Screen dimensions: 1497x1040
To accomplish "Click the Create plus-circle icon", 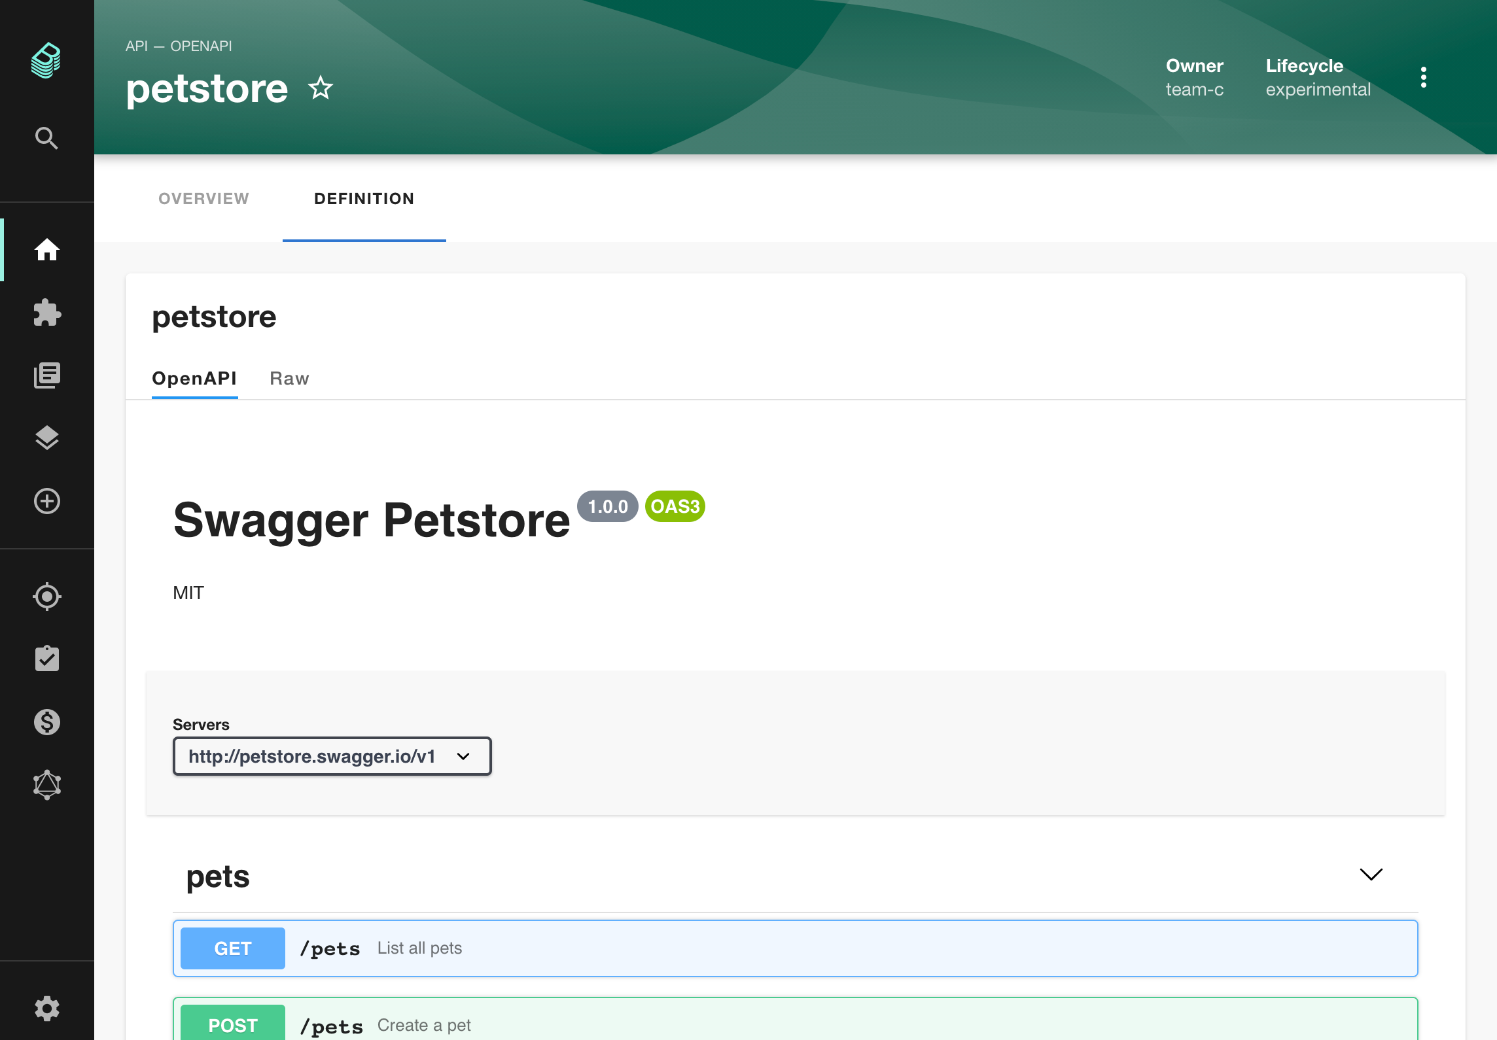I will tap(47, 501).
